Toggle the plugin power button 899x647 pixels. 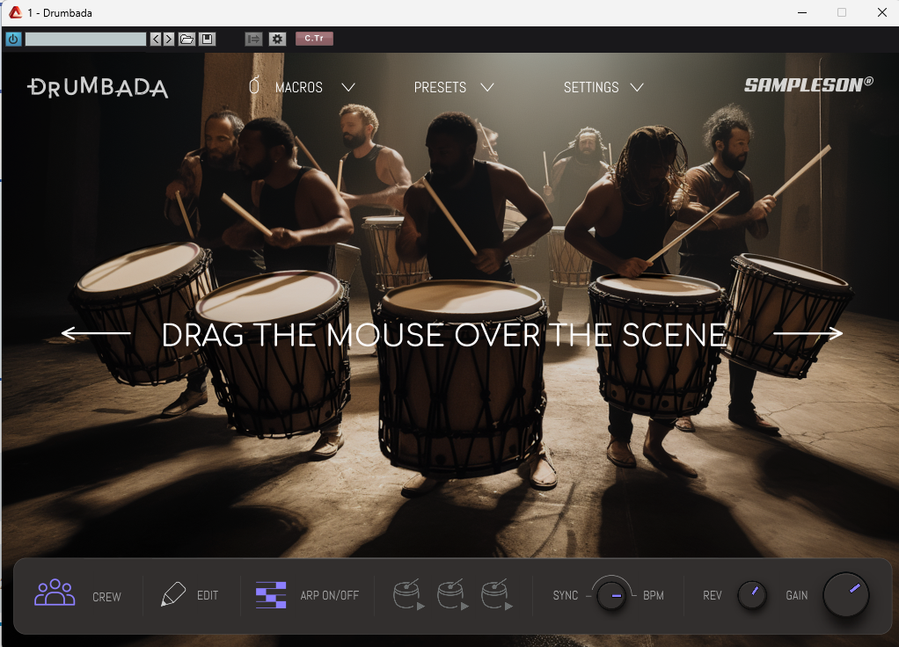[x=13, y=39]
